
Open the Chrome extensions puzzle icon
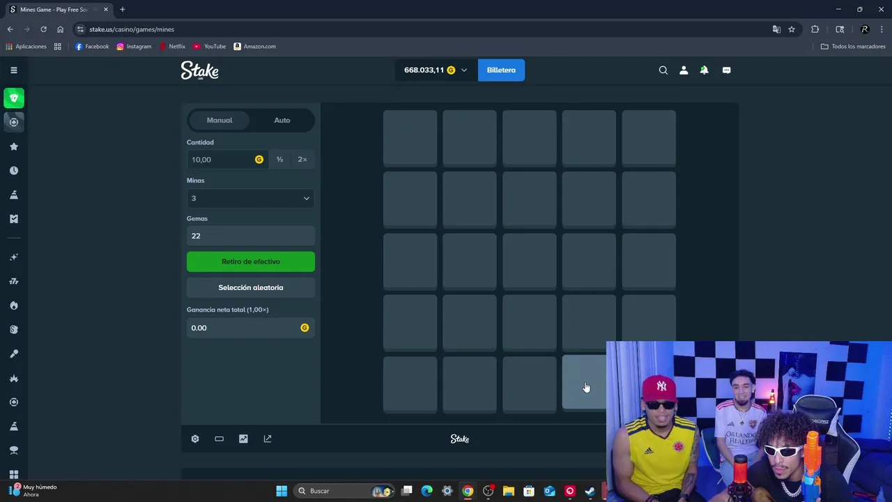[x=815, y=29]
